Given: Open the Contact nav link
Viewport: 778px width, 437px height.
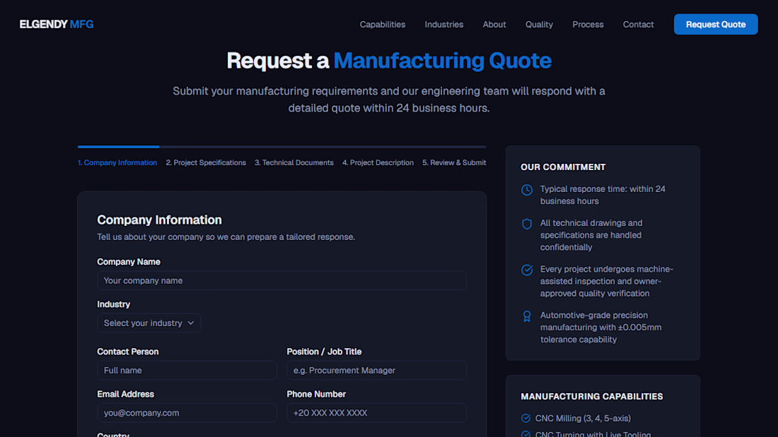Looking at the screenshot, I should click(638, 24).
